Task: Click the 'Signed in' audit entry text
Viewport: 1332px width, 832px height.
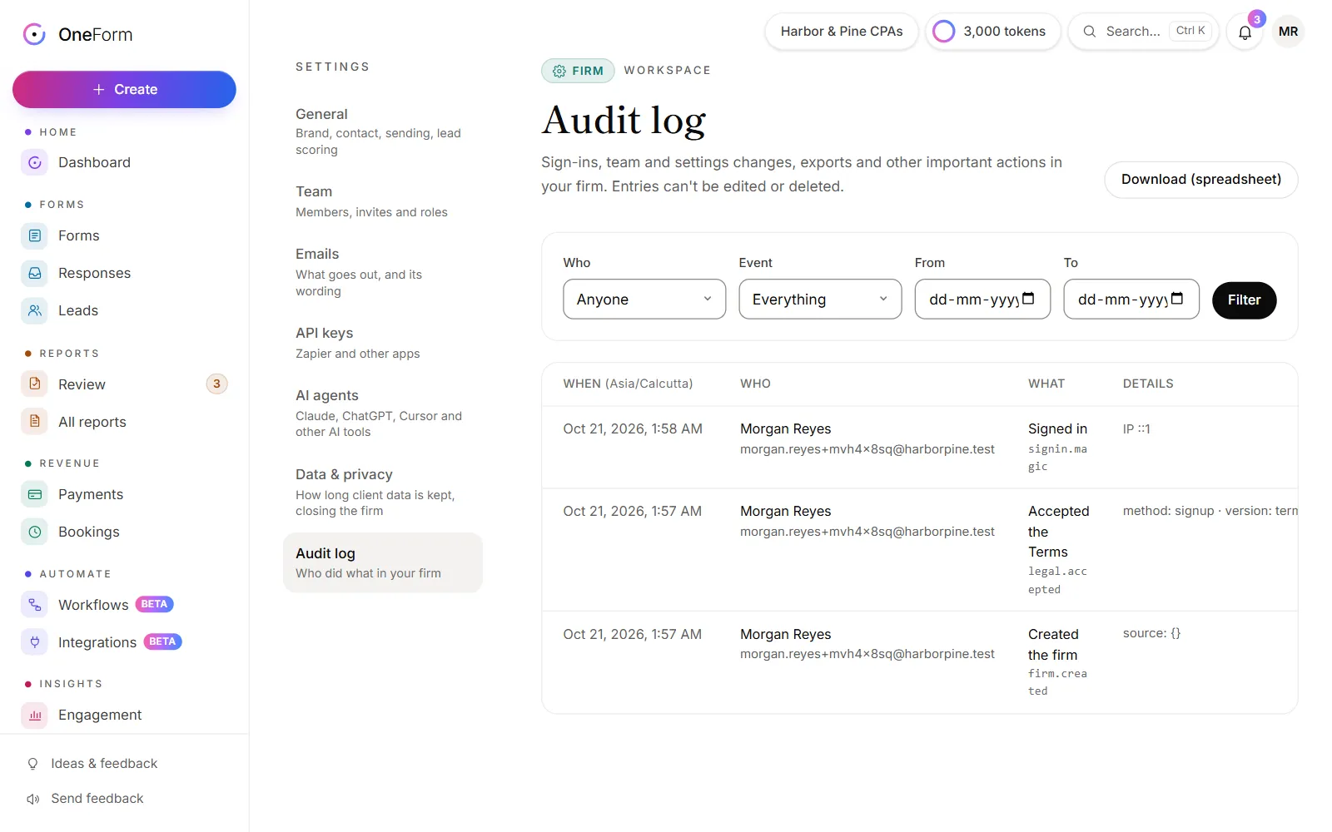Action: tap(1057, 429)
